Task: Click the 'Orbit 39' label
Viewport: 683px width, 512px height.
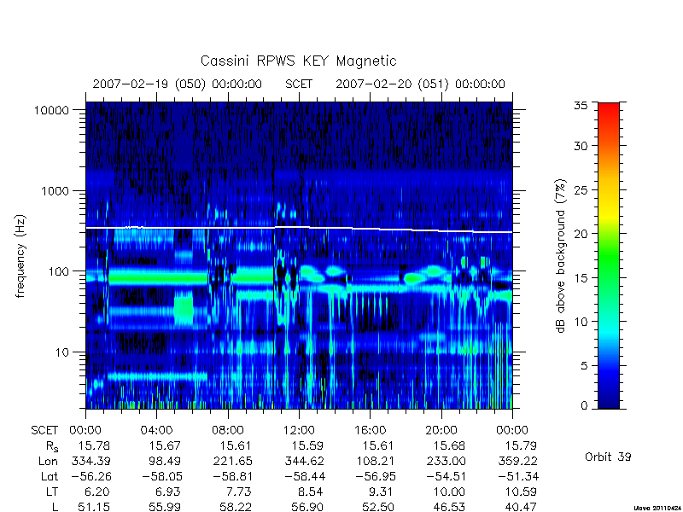Action: pos(608,457)
